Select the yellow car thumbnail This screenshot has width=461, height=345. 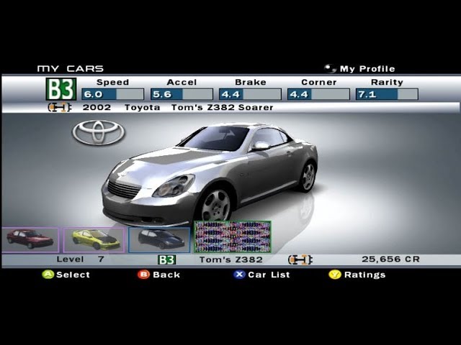94,239
